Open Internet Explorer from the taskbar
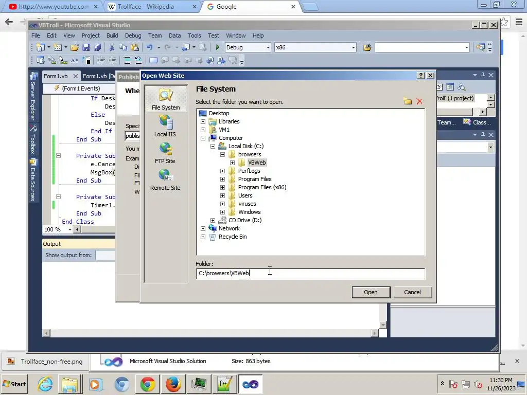This screenshot has width=527, height=395. click(x=45, y=384)
